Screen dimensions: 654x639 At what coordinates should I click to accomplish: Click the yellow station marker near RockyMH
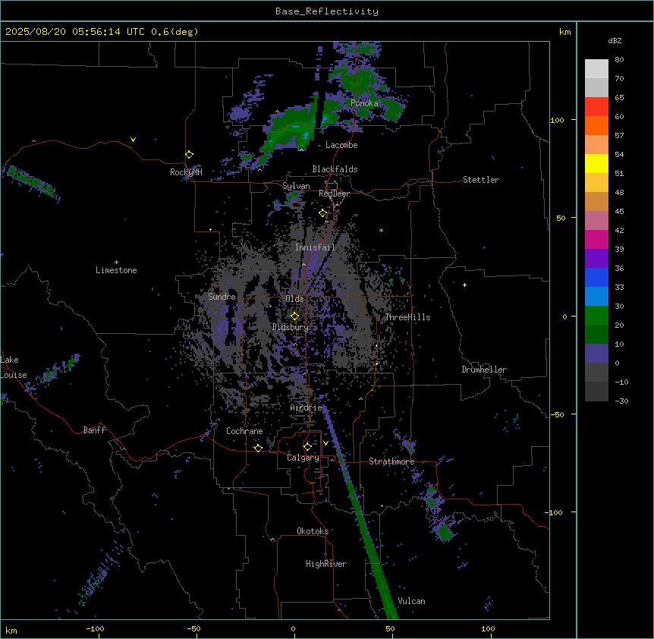[189, 155]
